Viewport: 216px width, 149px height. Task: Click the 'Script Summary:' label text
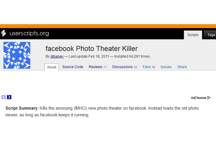click(22, 108)
